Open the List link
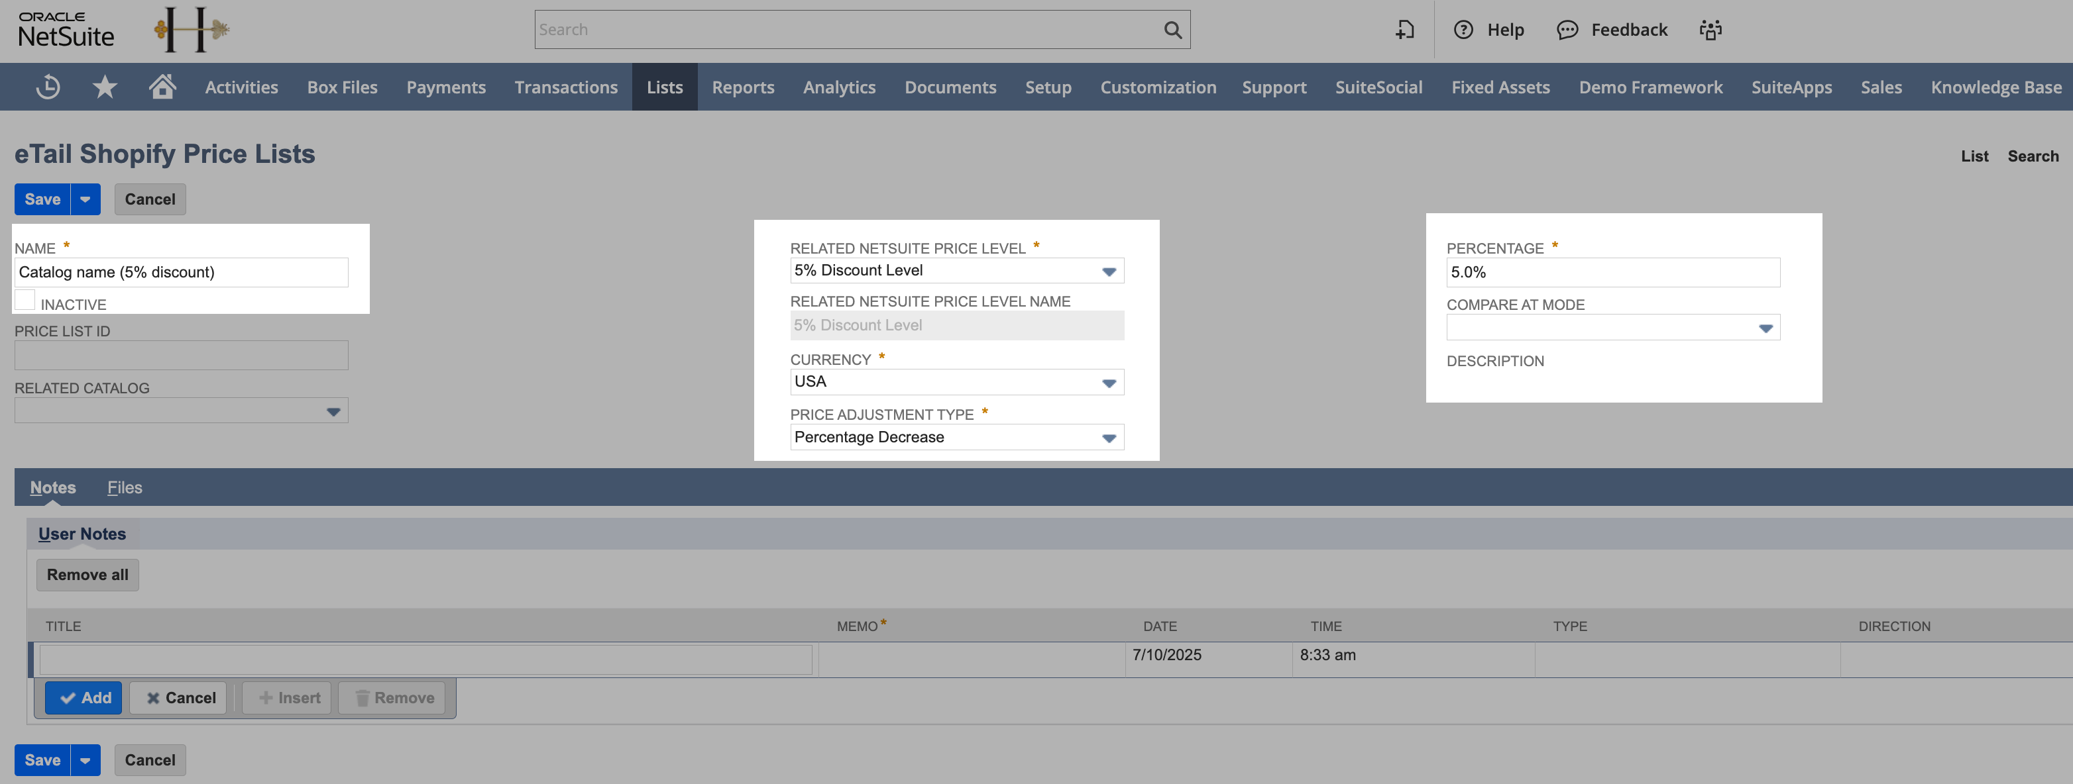The image size is (2073, 784). tap(1974, 156)
